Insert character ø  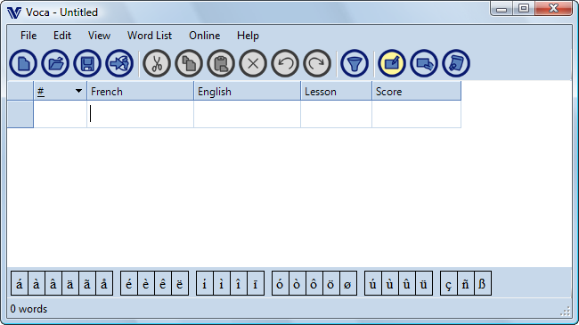348,284
